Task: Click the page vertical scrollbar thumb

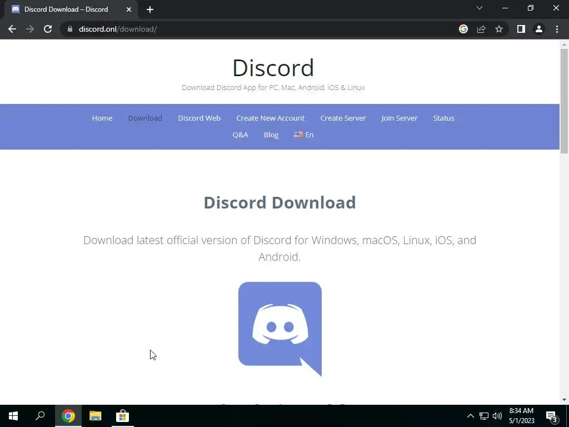Action: coord(564,101)
